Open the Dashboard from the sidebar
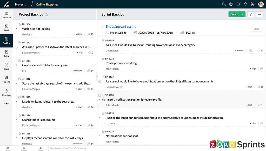The image size is (266, 151). click(6, 15)
